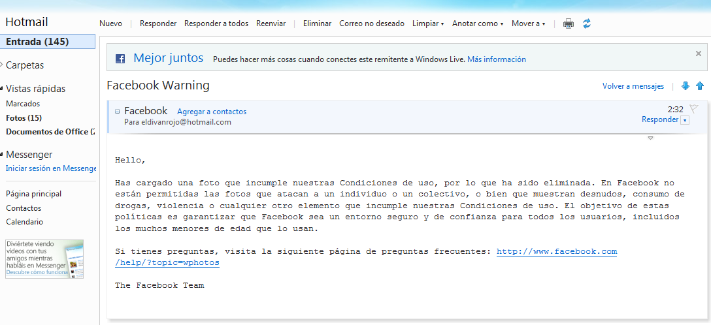Mark as Correo no deseado
Viewport: 711px width, 325px height.
(372, 23)
